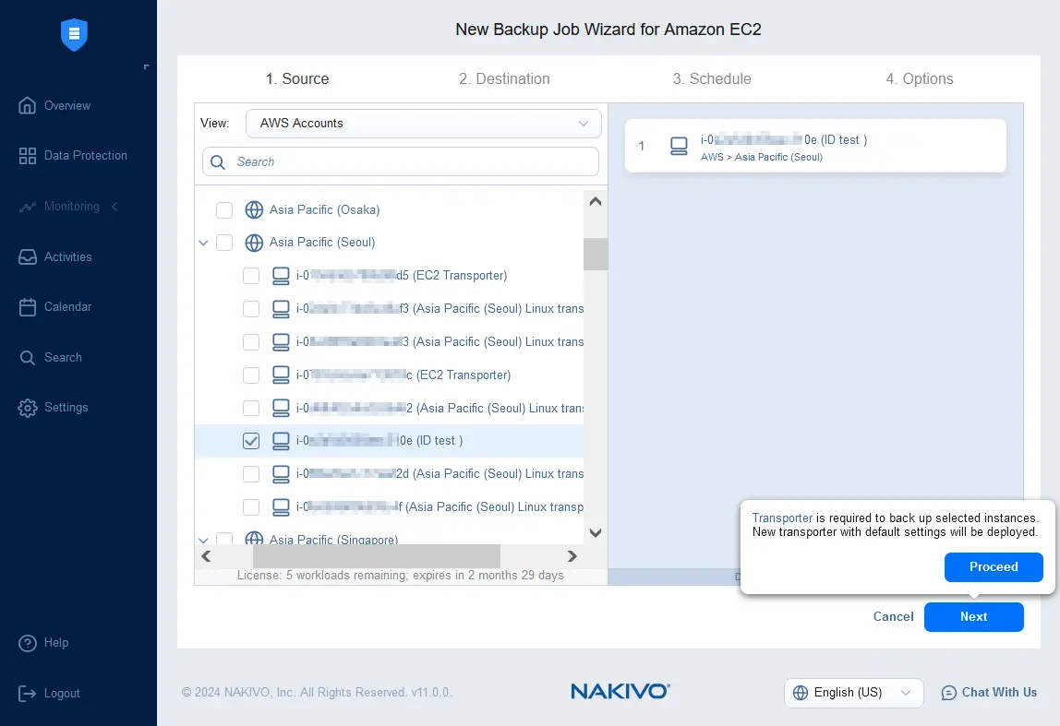
Task: Click the scroll-left arrow under the tree
Action: (x=206, y=556)
